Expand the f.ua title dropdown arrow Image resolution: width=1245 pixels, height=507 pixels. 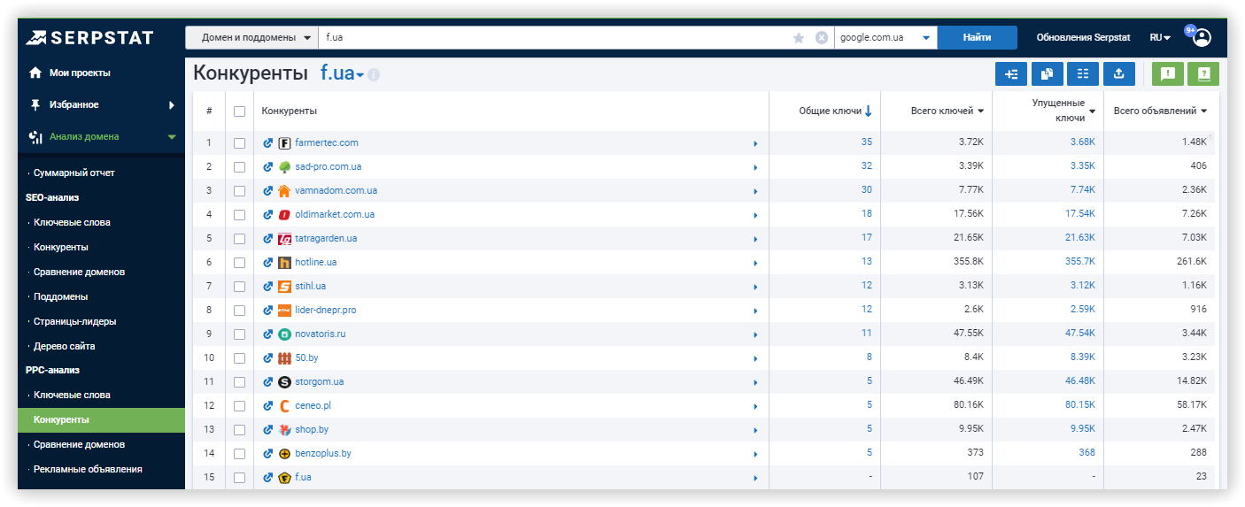[x=360, y=75]
